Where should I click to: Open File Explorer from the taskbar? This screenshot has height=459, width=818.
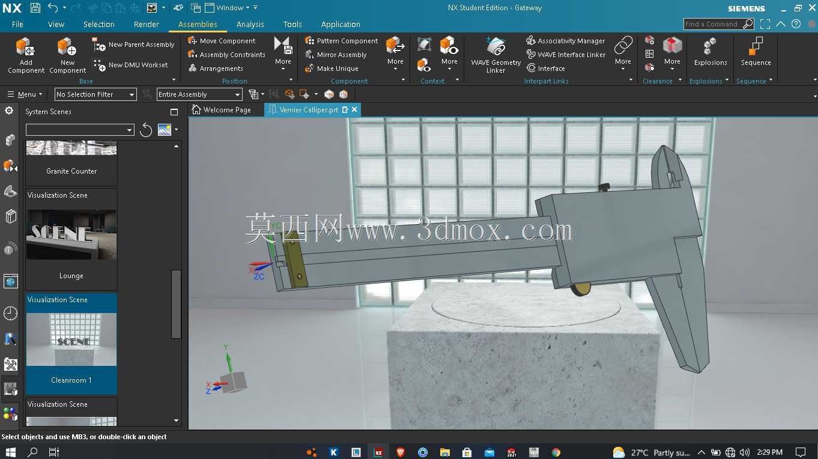pyautogui.click(x=445, y=452)
